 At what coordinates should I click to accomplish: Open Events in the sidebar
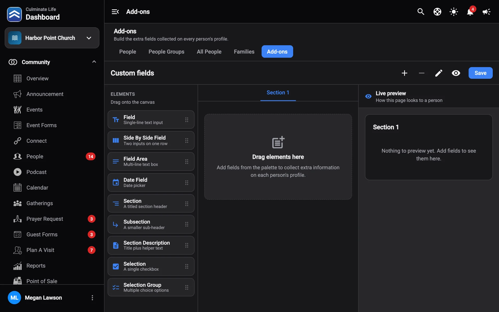pos(52,110)
